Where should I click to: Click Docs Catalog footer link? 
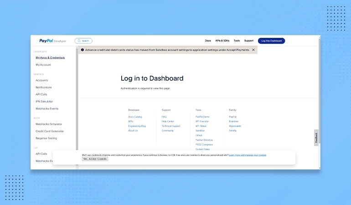pyautogui.click(x=135, y=117)
